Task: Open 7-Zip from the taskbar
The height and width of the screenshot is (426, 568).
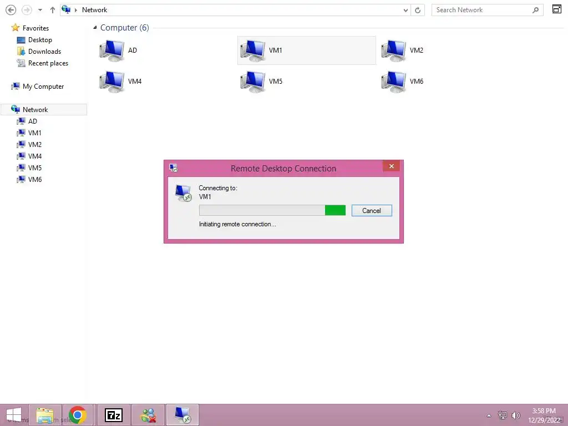Action: [x=113, y=415]
